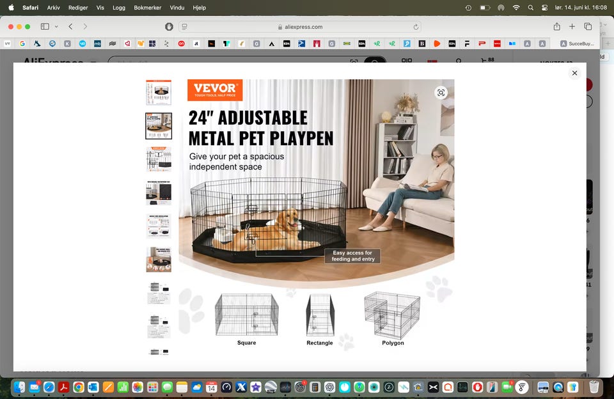Open Mail from the dock

pyautogui.click(x=35, y=387)
